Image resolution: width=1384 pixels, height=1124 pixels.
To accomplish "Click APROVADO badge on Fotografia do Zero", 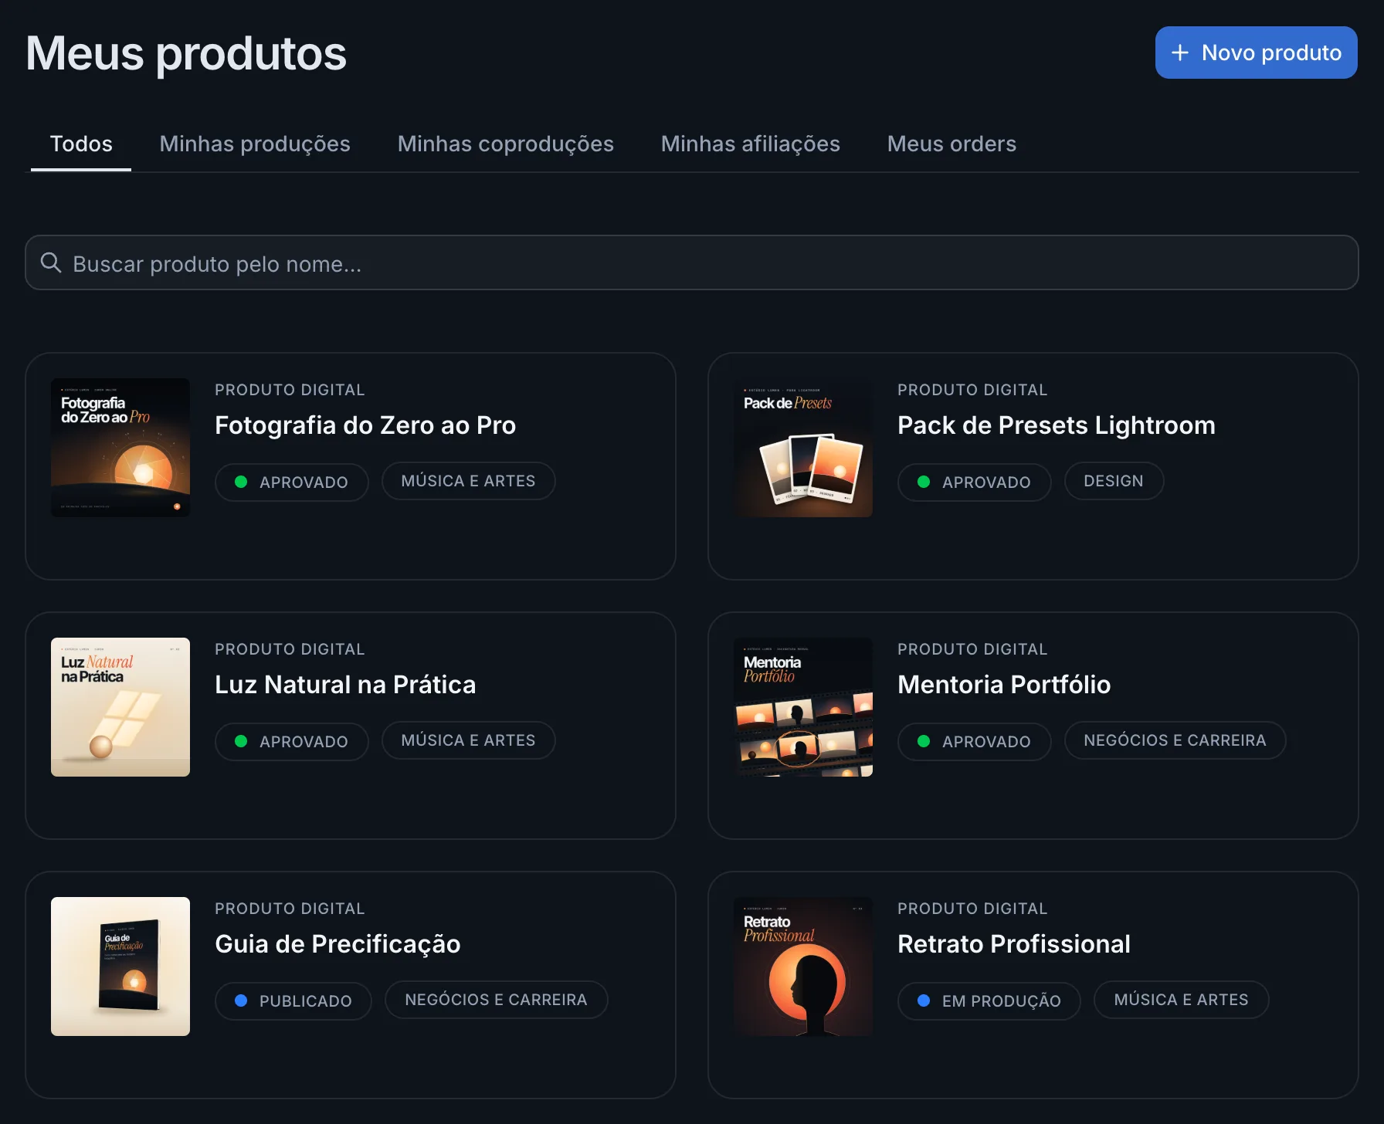I will click(x=292, y=482).
